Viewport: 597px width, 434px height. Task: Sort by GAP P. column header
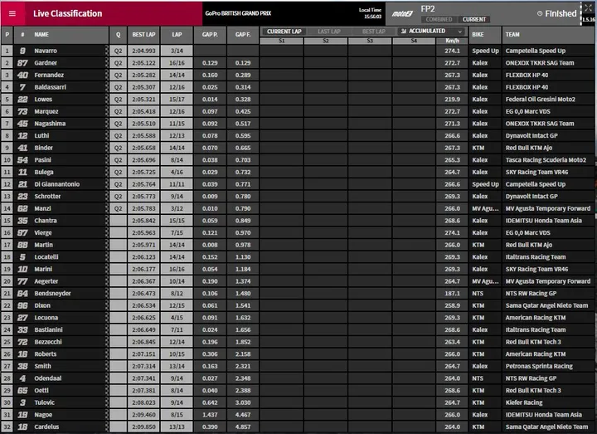coord(210,35)
